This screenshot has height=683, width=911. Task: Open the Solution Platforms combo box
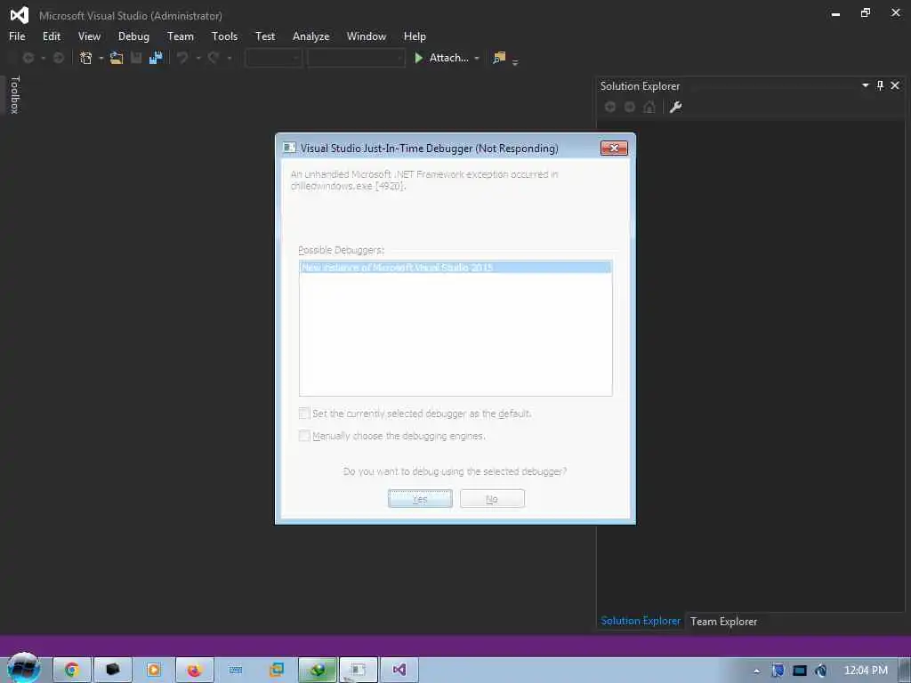pyautogui.click(x=356, y=58)
